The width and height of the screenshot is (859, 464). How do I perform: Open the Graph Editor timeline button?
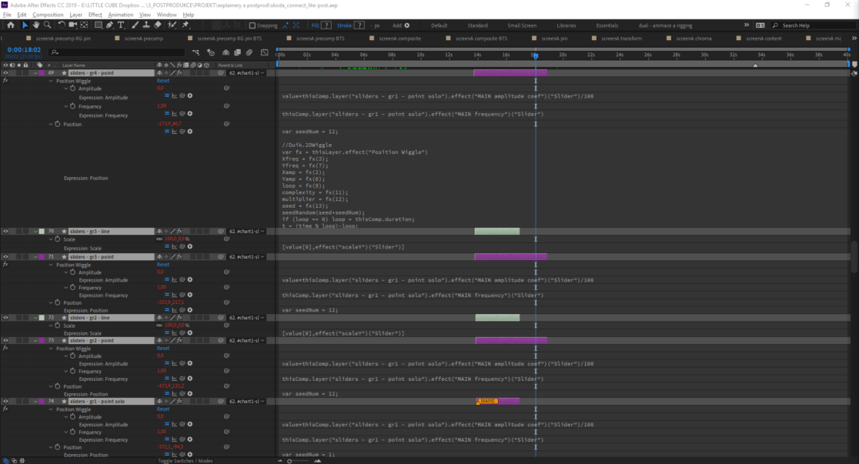pyautogui.click(x=262, y=52)
